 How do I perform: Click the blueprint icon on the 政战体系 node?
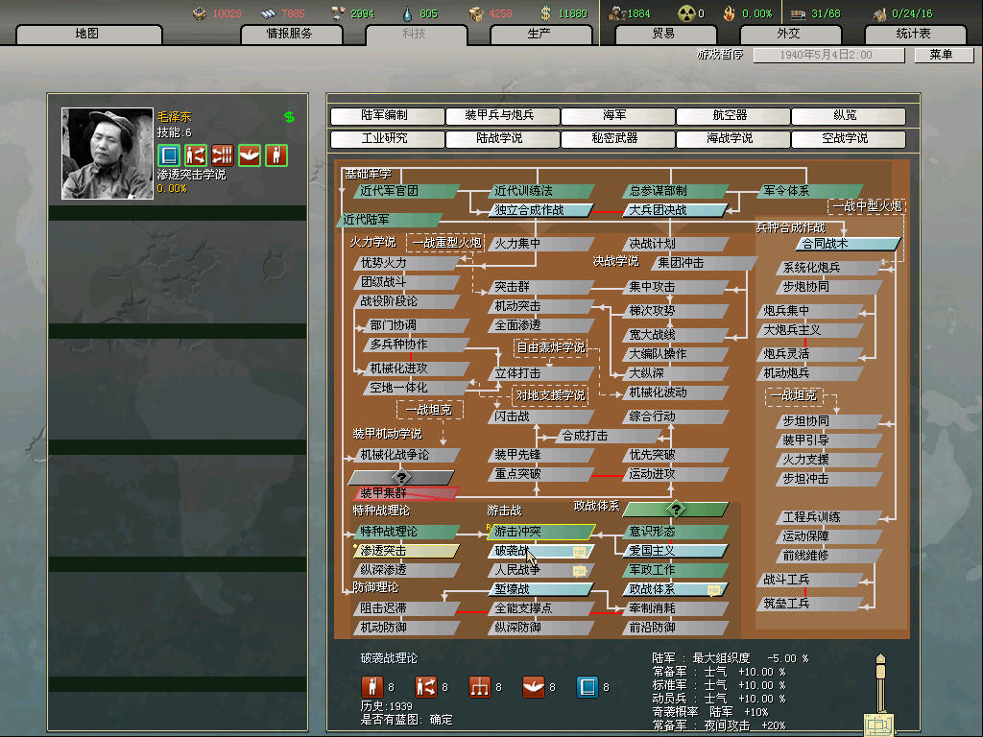click(x=713, y=590)
